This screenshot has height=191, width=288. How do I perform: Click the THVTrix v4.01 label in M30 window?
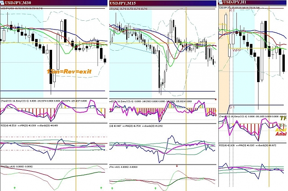[17, 167]
